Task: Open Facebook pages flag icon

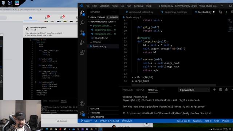Action: point(46,18)
